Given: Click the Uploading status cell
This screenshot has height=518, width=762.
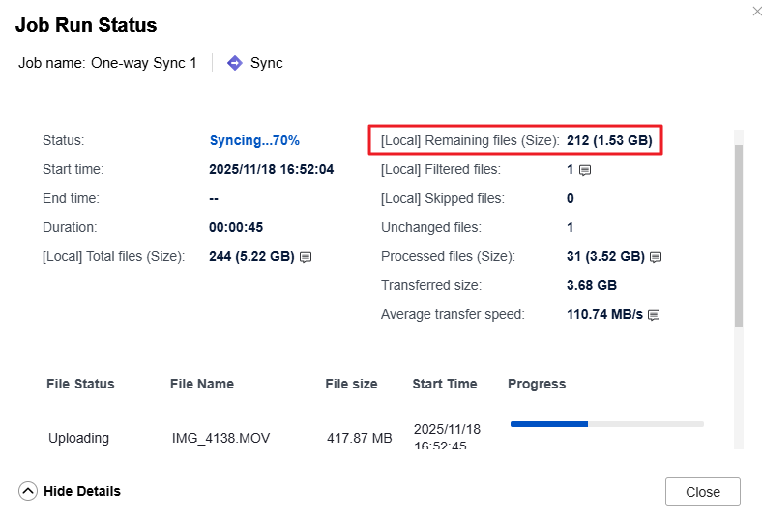Looking at the screenshot, I should click(78, 438).
